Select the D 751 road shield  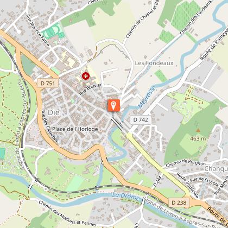tap(48, 84)
